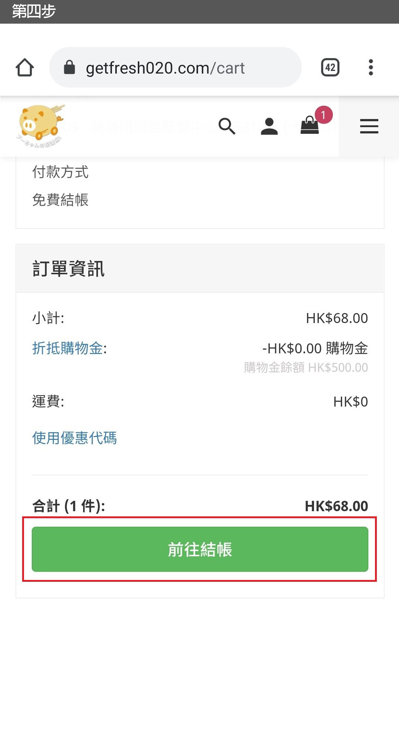Tap the browser home icon
399x747 pixels.
pyautogui.click(x=25, y=68)
